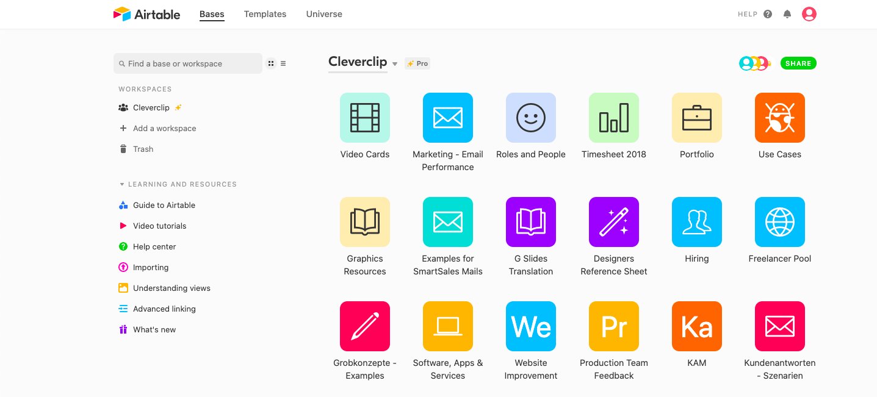Open the Marketing - Email Performance base
Viewport: 877px width, 397px height.
tap(448, 118)
